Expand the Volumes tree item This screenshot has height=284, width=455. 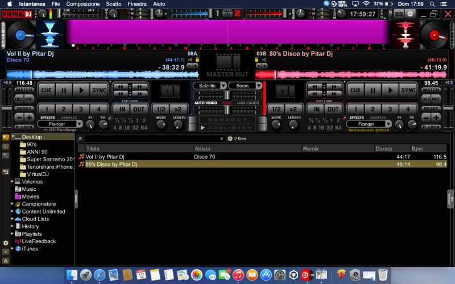click(x=13, y=182)
